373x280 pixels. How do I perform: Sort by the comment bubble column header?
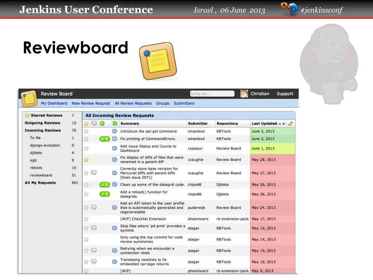pos(94,123)
